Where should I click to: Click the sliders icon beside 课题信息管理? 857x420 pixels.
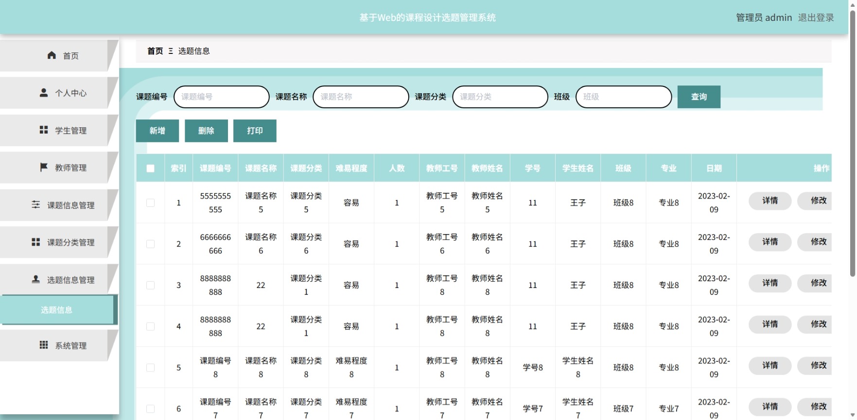[36, 204]
